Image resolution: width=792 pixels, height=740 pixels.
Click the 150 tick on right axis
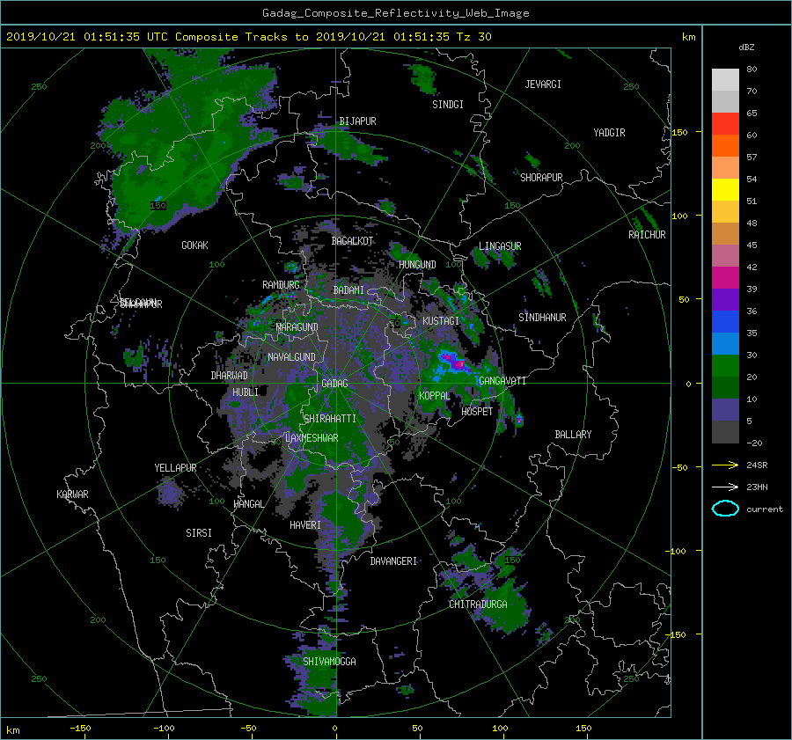tap(679, 132)
